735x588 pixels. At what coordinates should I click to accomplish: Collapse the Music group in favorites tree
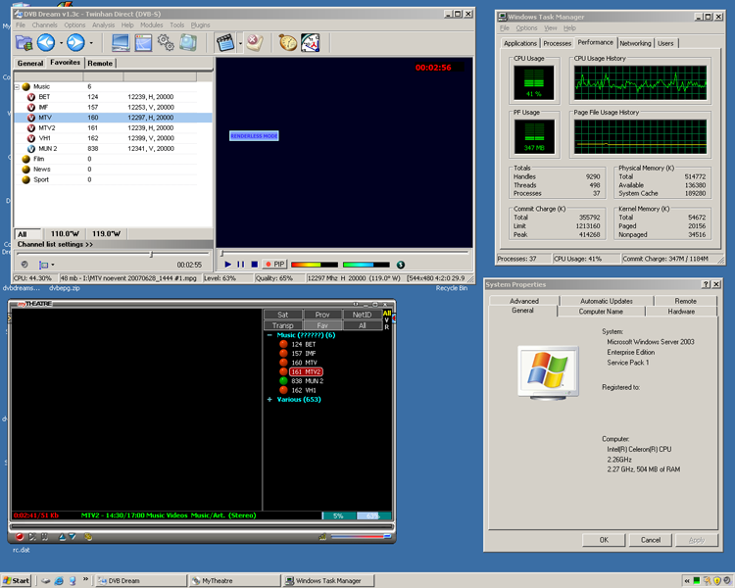[x=17, y=87]
